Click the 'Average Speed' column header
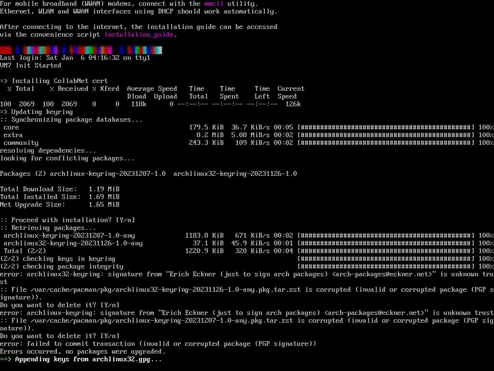494x371 pixels. click(152, 89)
